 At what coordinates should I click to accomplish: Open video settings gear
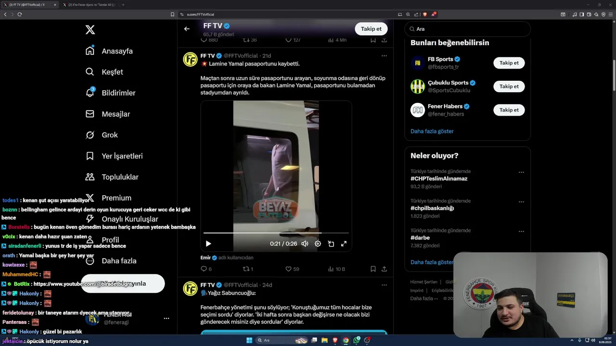[x=318, y=244]
